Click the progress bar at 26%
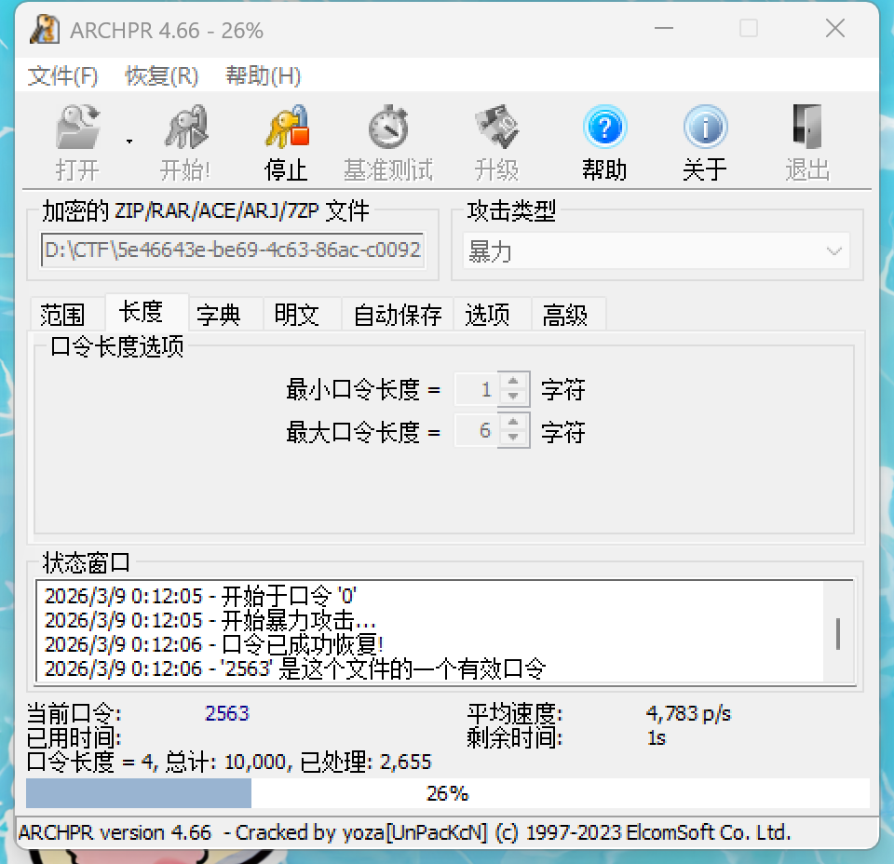Image resolution: width=894 pixels, height=864 pixels. tap(447, 793)
